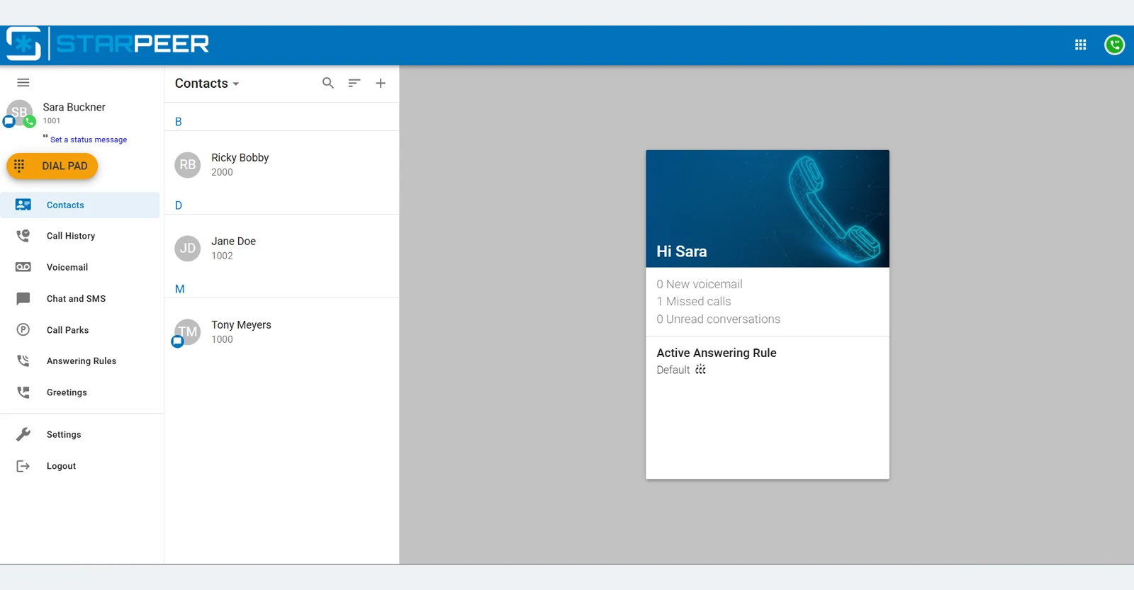1134x590 pixels.
Task: Click the StarPeer logo icon
Action: [23, 44]
